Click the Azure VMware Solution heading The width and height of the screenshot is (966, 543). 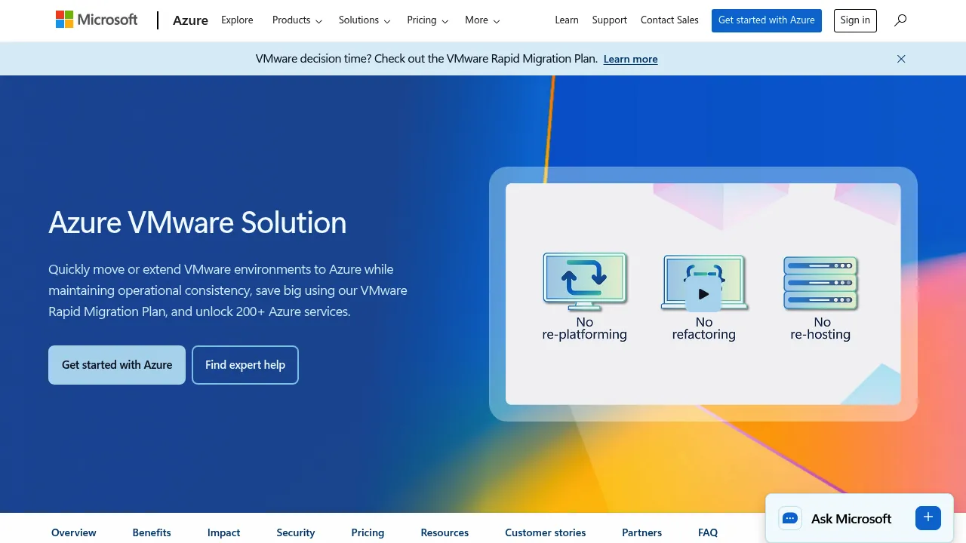pos(198,222)
